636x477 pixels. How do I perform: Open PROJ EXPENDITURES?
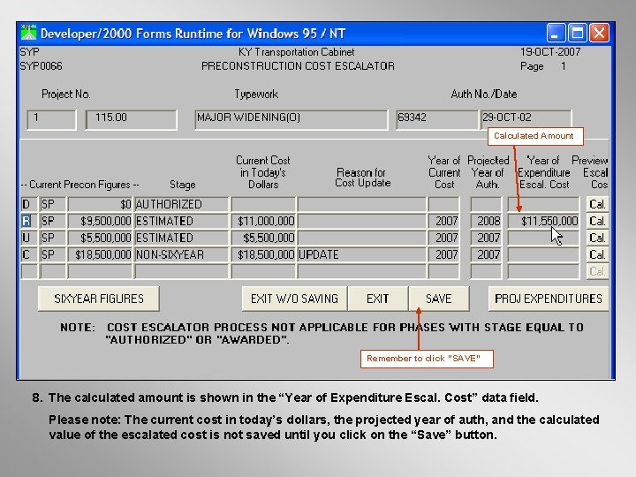[x=549, y=299]
